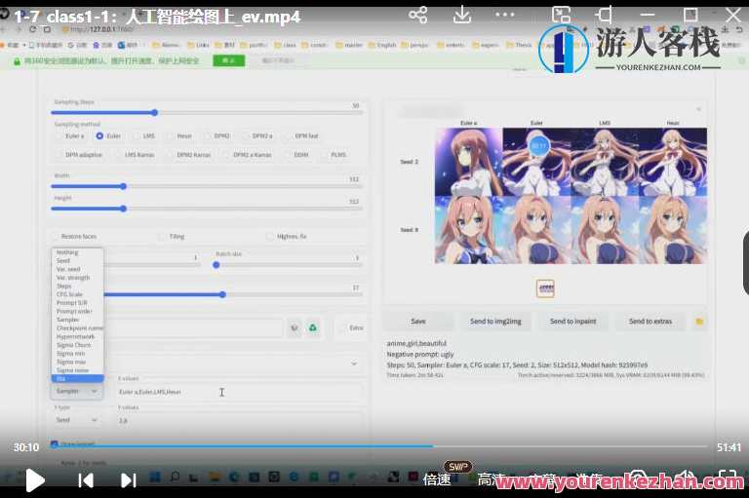Click the random seed dice icon

coord(295,328)
